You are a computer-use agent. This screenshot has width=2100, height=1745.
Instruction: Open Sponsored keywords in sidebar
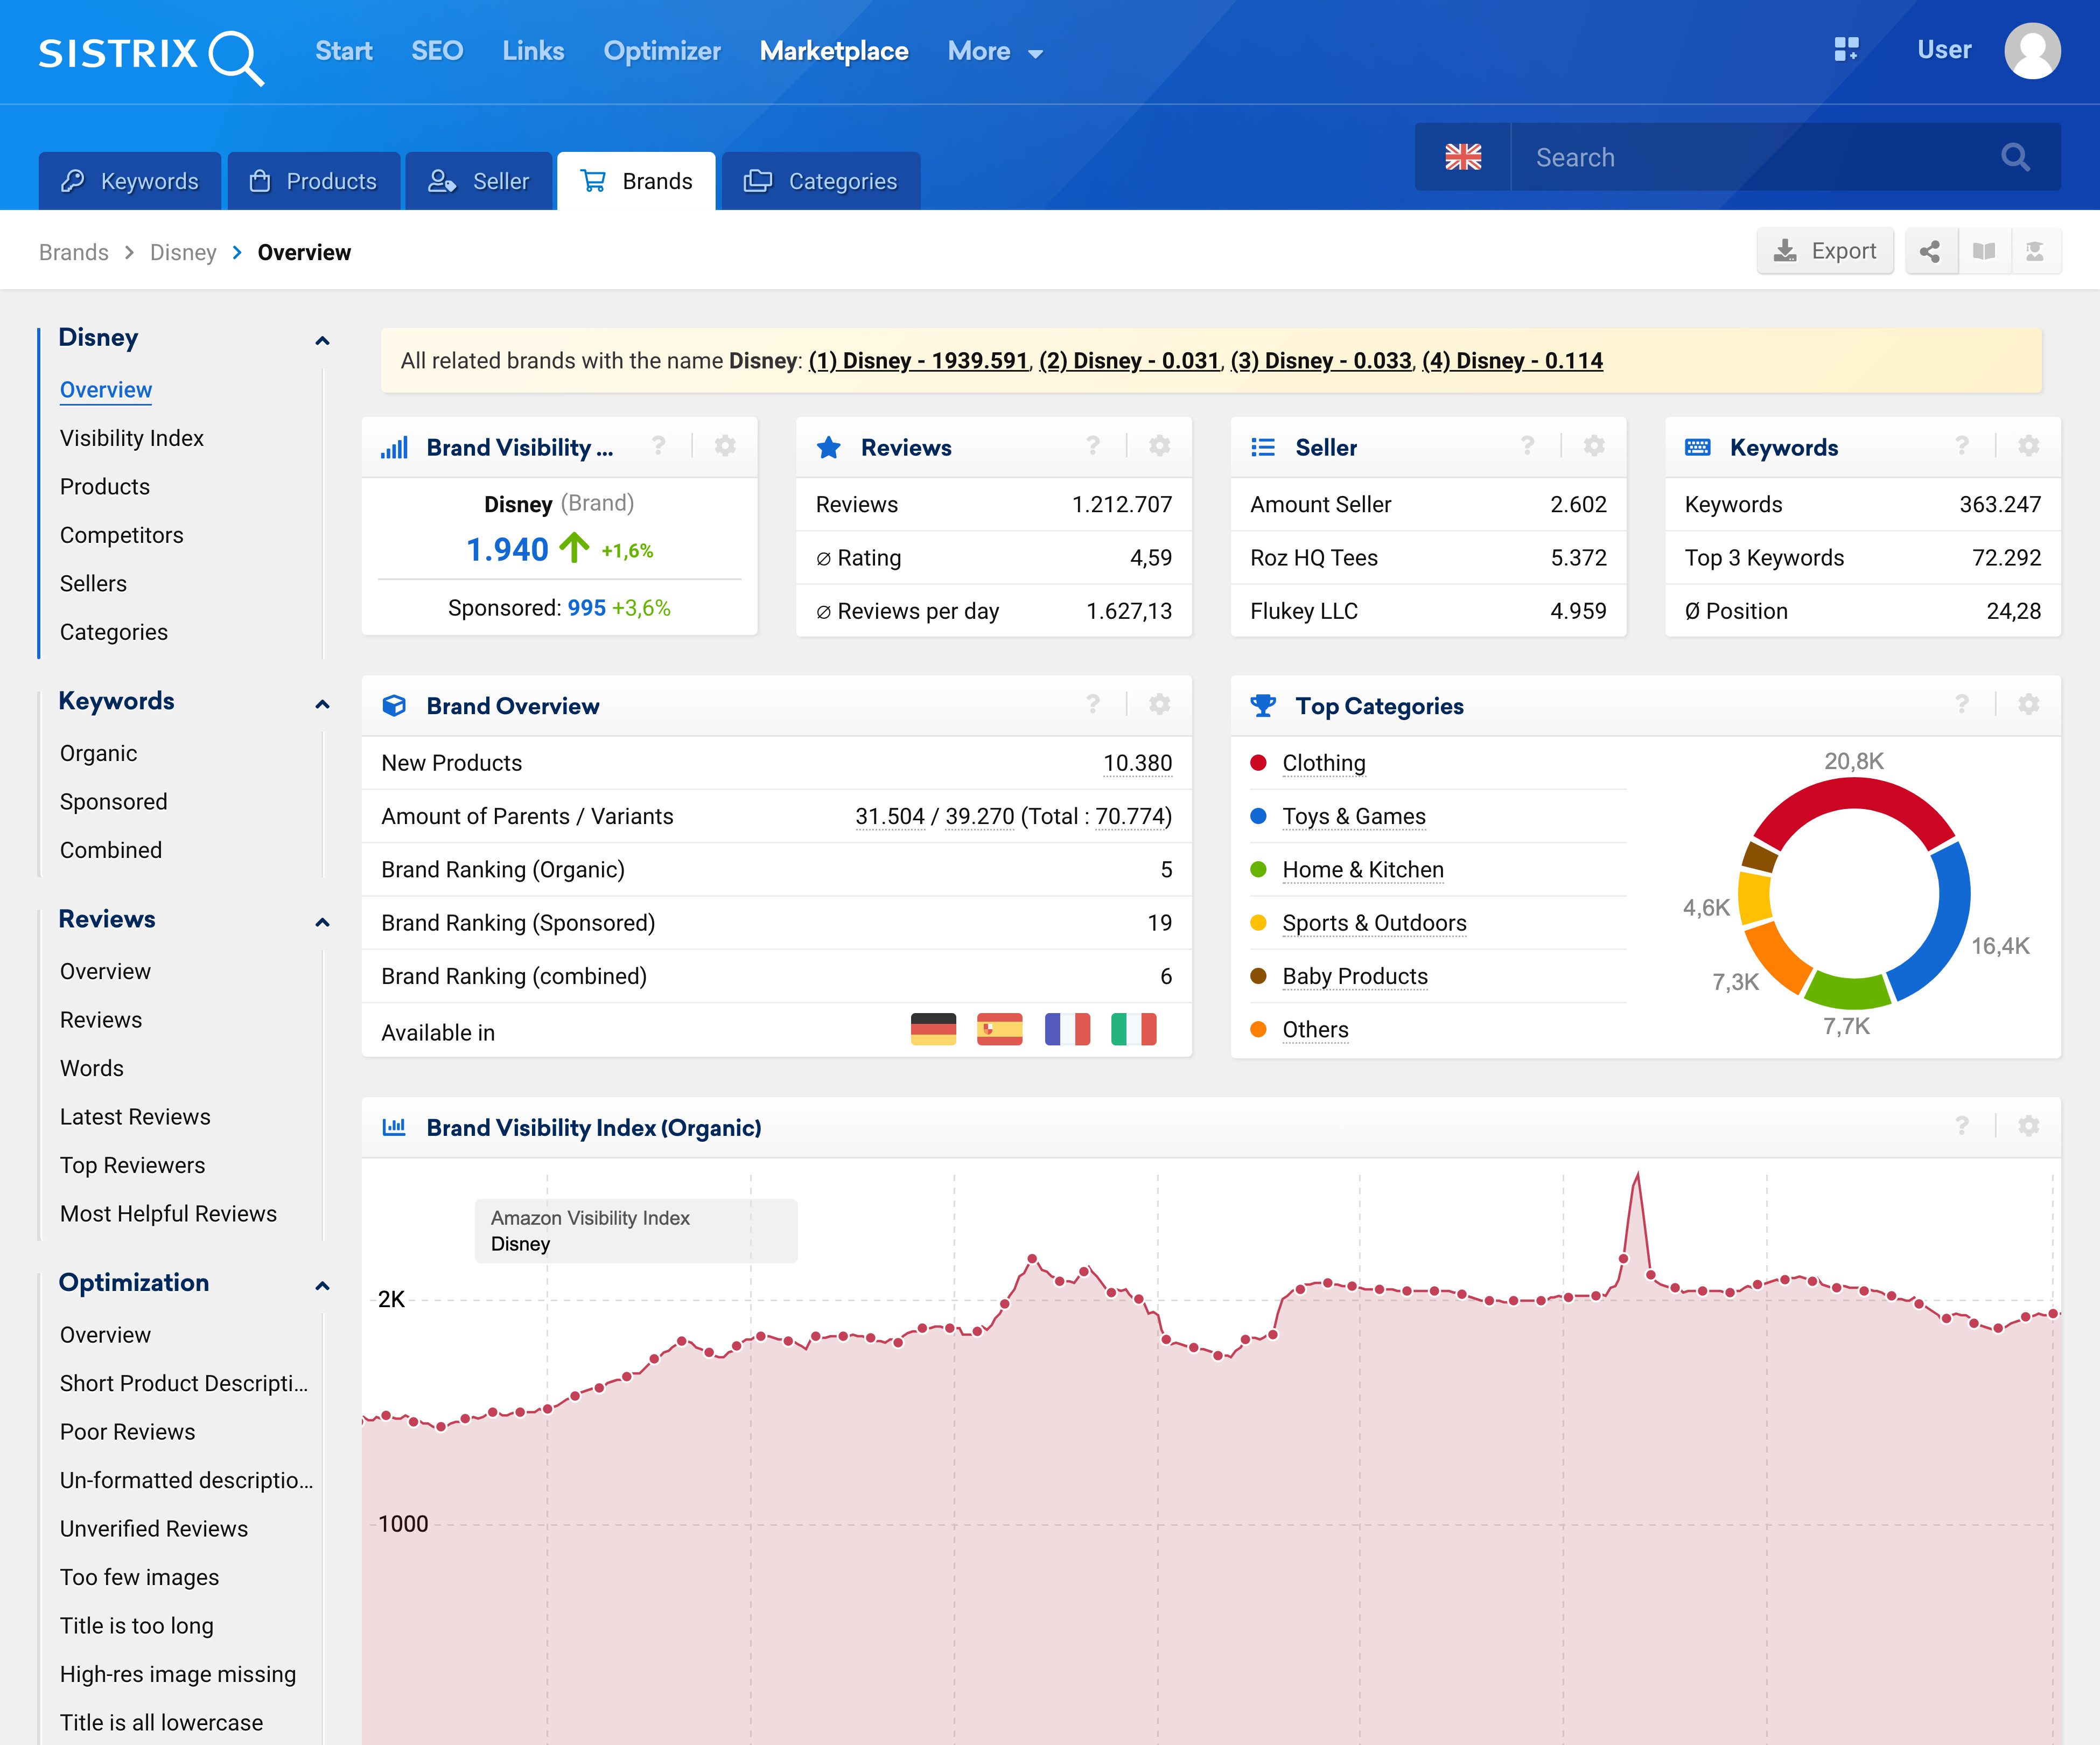[114, 802]
